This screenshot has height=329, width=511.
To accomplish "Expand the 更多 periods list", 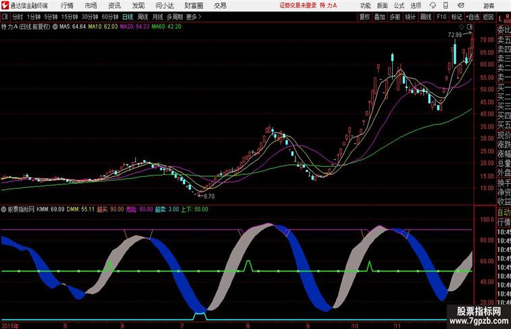I will [x=194, y=17].
